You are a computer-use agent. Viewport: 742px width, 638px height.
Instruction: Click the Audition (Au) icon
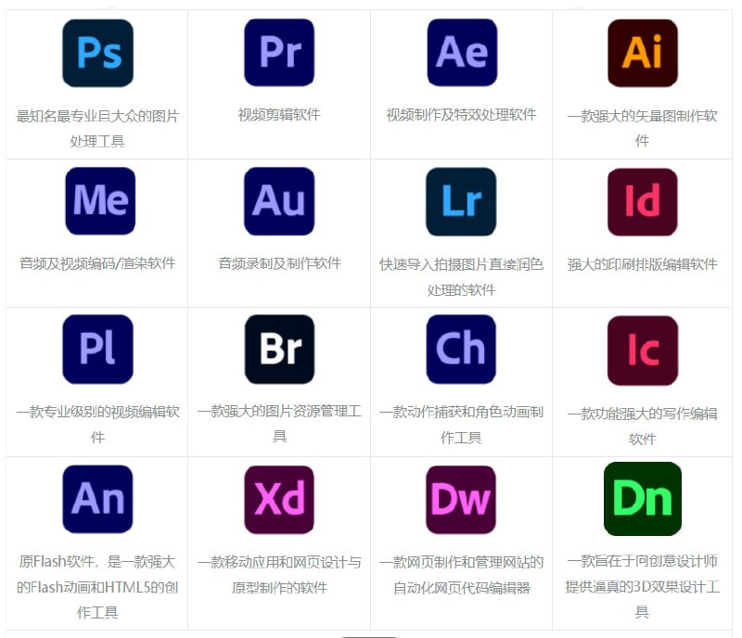pos(278,201)
